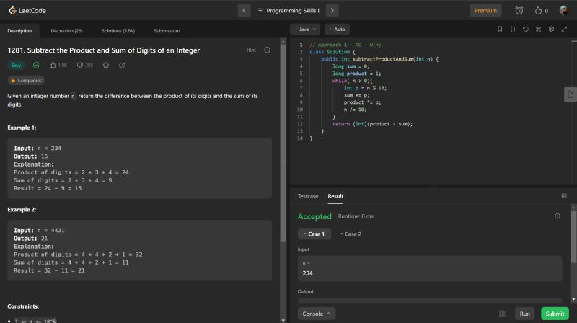Viewport: 577px width, 323px height.
Task: Expand the Console panel
Action: click(x=317, y=314)
